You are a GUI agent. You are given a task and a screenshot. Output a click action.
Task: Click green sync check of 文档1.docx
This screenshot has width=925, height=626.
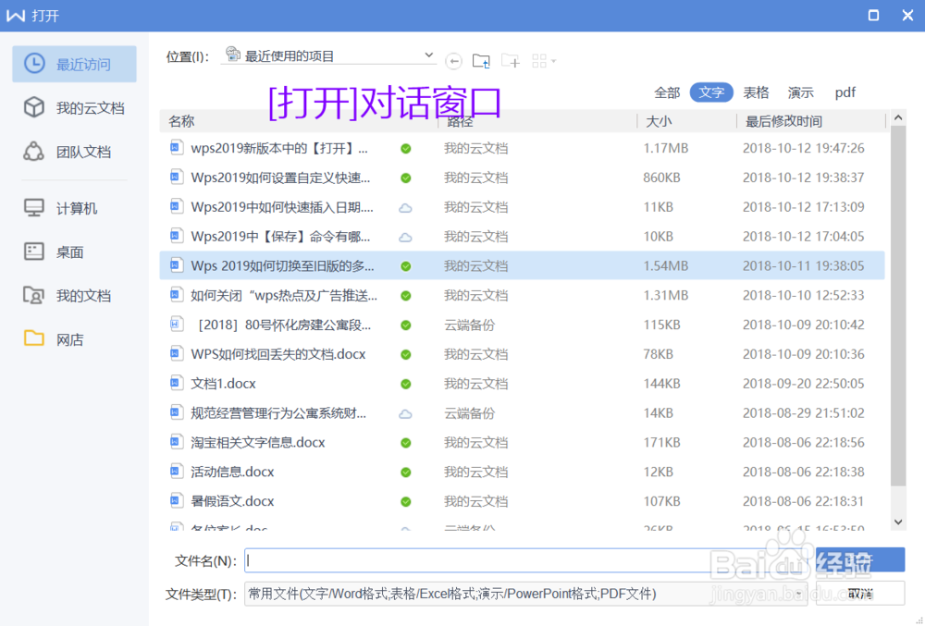(406, 384)
